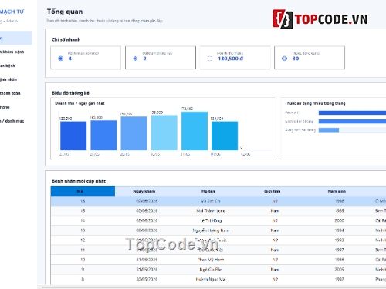Click the 01/06 revenue chart bar
This screenshot has width=386, height=289.
[x=225, y=136]
